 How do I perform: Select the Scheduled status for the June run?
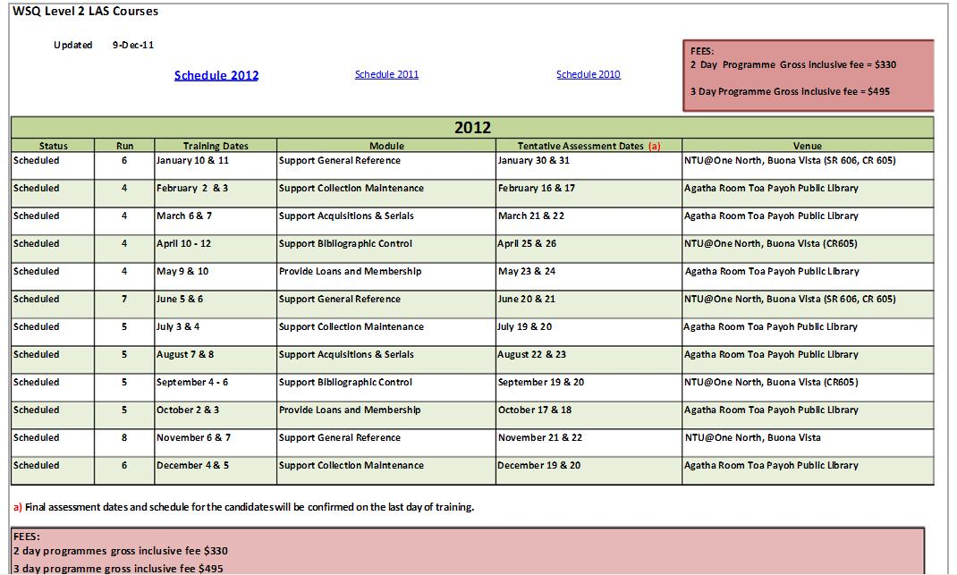tap(36, 299)
